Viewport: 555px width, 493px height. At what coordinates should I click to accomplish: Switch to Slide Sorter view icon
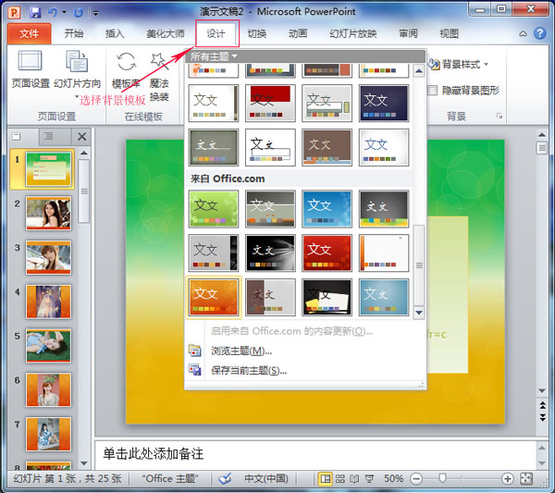(x=340, y=479)
